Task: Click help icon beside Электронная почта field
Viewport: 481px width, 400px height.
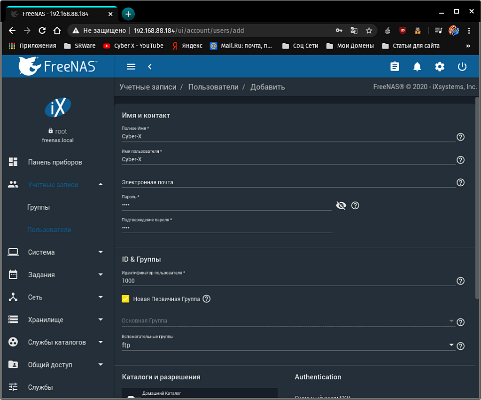Action: click(460, 182)
